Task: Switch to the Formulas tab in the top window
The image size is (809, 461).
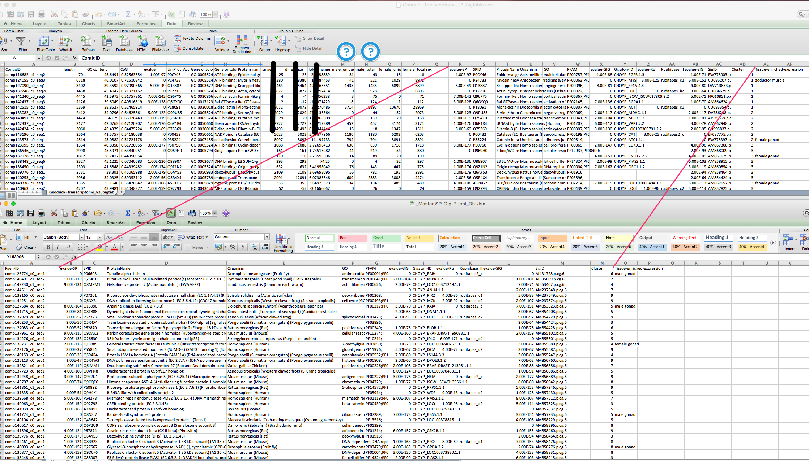Action: (x=146, y=24)
